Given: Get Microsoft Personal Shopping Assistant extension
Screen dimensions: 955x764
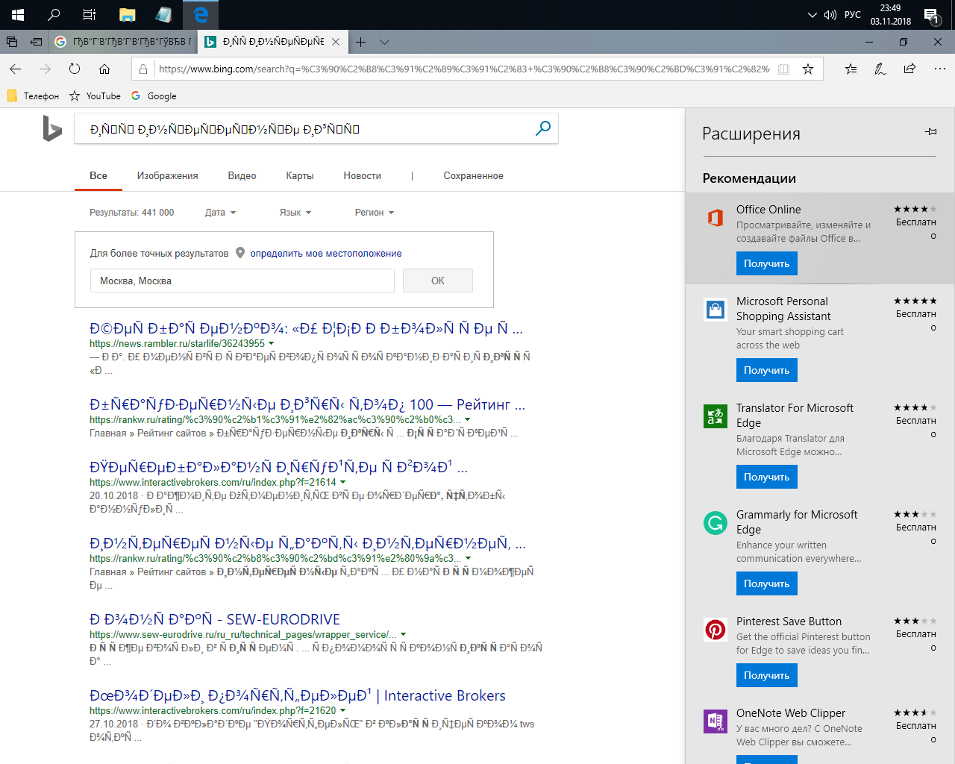Looking at the screenshot, I should click(766, 370).
